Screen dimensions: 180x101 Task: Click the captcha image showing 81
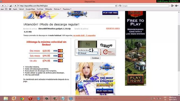coord(87,44)
